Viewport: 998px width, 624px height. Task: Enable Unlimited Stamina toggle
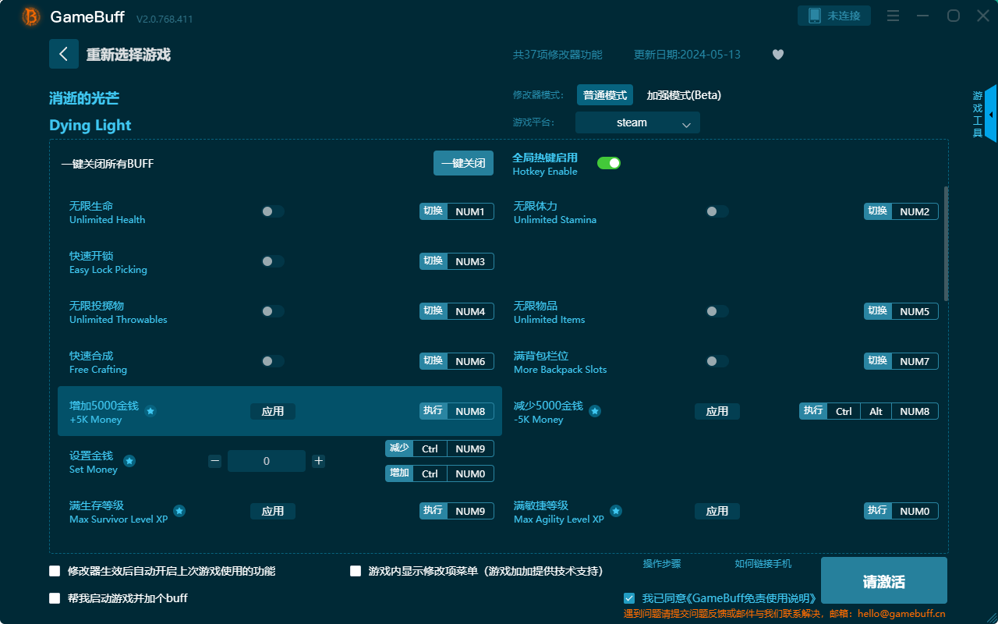coord(717,211)
